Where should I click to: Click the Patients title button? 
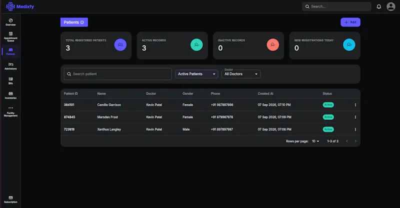74,22
